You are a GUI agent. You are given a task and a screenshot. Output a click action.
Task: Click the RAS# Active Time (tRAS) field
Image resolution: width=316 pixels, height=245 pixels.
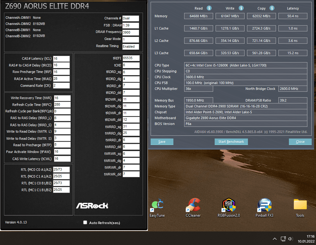[62, 79]
